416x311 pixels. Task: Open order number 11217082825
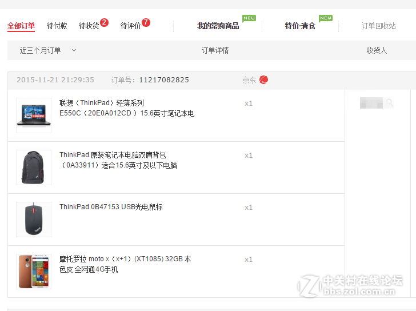[164, 80]
